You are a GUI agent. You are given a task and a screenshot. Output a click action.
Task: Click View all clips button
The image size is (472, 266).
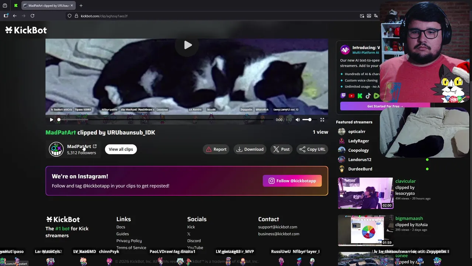pos(121,149)
